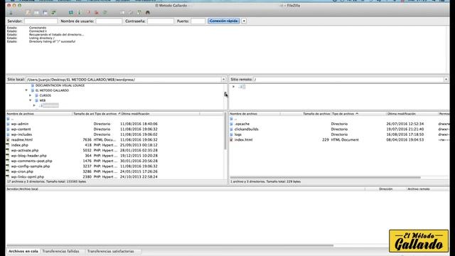This screenshot has height=256, width=455.
Task: Focus the Nombre de usuario field
Action: click(x=109, y=21)
